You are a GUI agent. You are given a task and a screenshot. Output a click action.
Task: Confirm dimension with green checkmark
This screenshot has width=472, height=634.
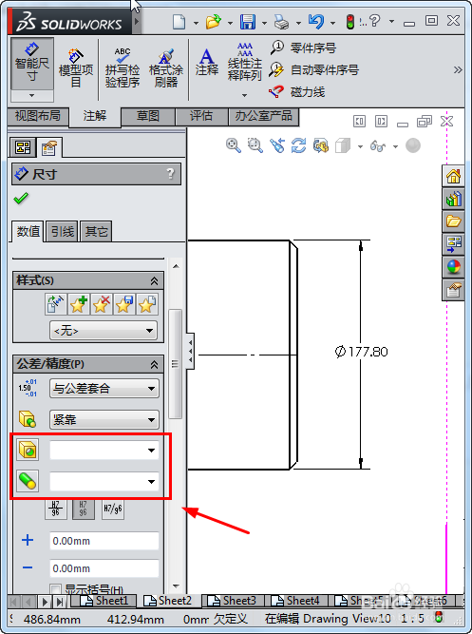21,198
